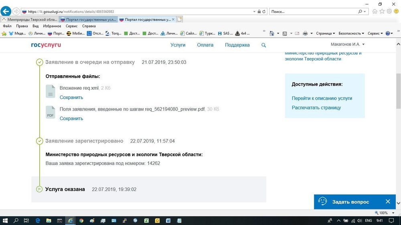Click the command bar Home icon
401x225 pixels.
(x=271, y=34)
